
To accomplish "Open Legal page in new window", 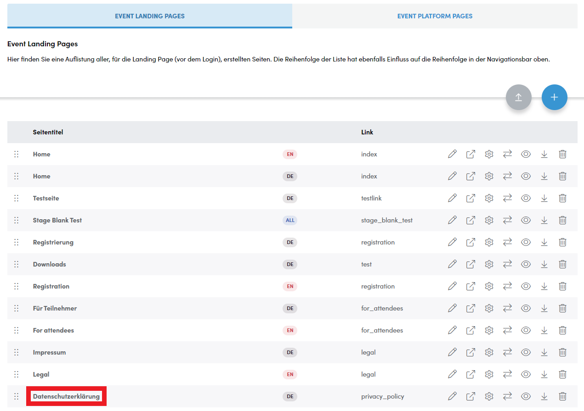I will (x=471, y=374).
